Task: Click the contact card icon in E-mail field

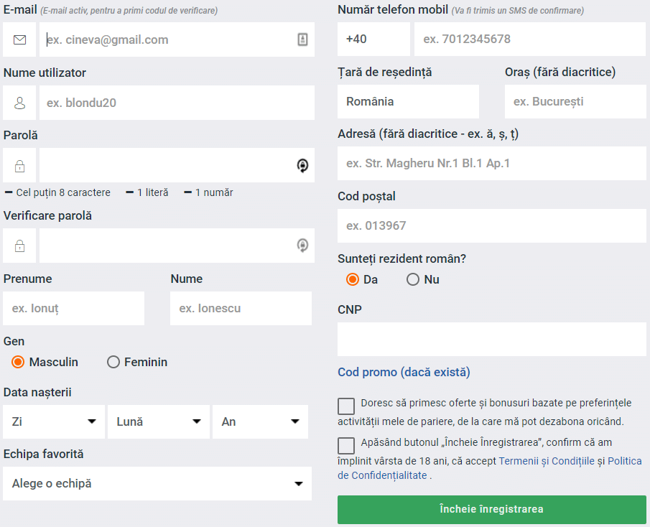Action: coord(302,39)
